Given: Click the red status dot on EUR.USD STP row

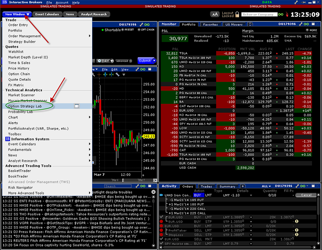Looking at the screenshot, I should click(x=161, y=221).
